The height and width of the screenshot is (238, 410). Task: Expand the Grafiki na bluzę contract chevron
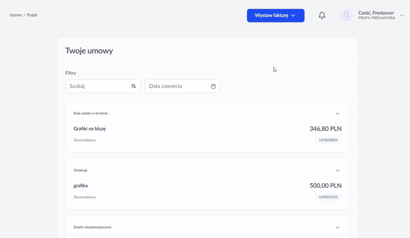click(338, 114)
